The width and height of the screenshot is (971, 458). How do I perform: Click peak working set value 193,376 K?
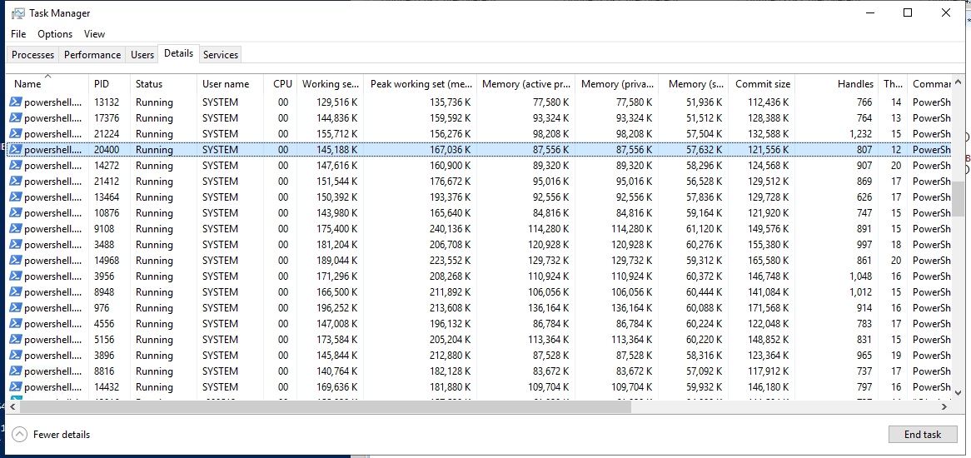(x=451, y=197)
